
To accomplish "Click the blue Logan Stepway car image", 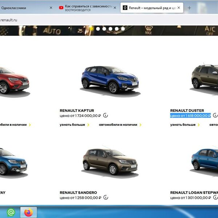I will coord(204,161).
